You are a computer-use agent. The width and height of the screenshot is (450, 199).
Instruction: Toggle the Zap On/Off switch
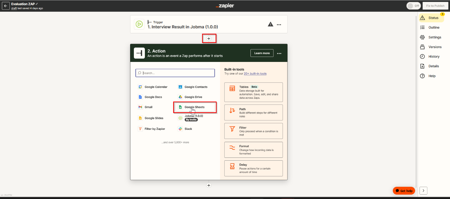[413, 6]
